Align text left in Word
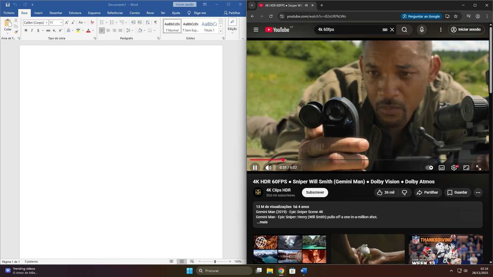Screen dimensions: 493x277 [102, 31]
